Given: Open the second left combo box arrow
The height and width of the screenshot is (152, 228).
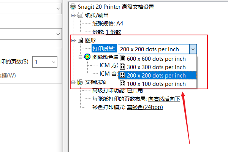Looking at the screenshot, I should (58, 34).
